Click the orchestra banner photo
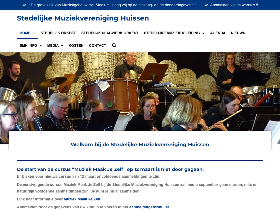 pyautogui.click(x=140, y=91)
